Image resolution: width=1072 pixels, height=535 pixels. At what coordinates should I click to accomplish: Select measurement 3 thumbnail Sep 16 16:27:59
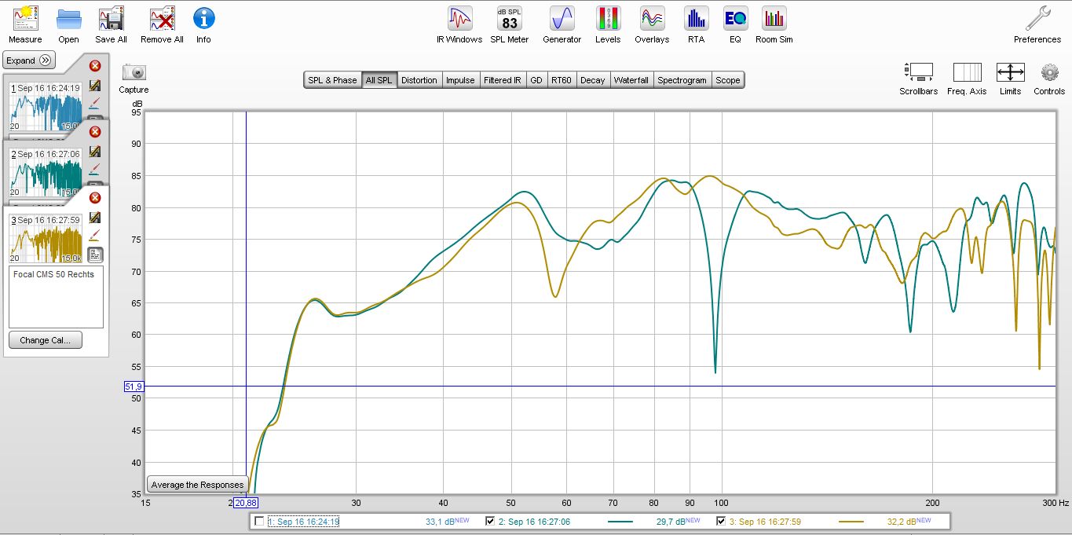point(46,238)
